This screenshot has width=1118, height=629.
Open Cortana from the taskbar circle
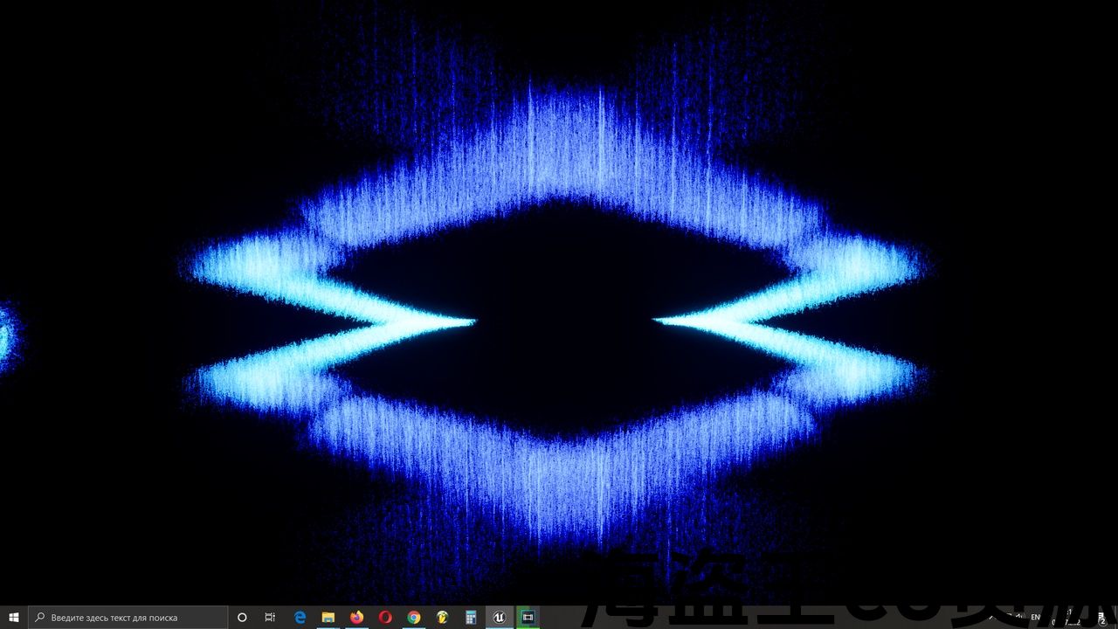click(x=242, y=617)
